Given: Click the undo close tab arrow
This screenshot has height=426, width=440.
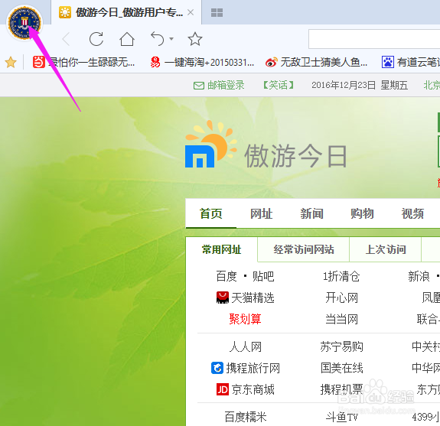Looking at the screenshot, I should 158,39.
